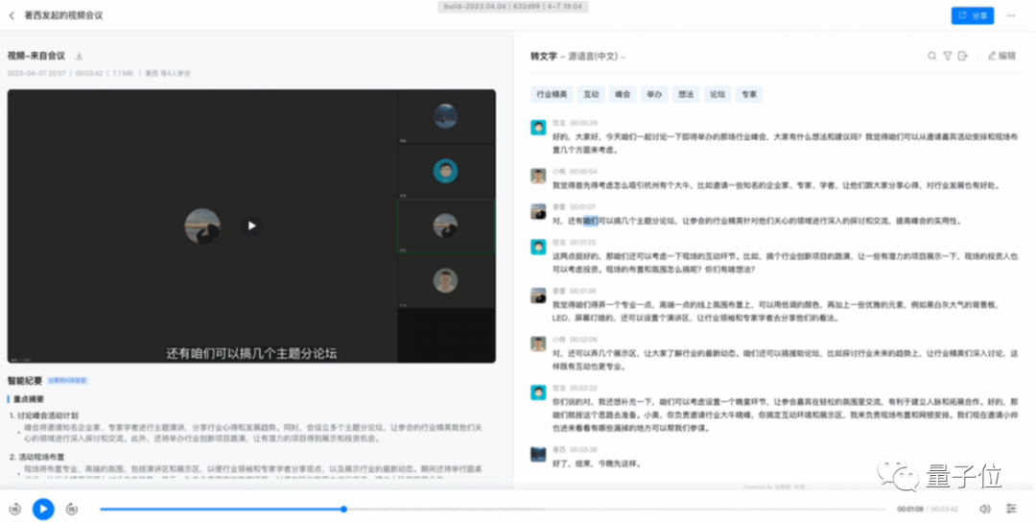The height and width of the screenshot is (522, 1036).
Task: Select the 专家 keyword tag
Action: pyautogui.click(x=749, y=94)
